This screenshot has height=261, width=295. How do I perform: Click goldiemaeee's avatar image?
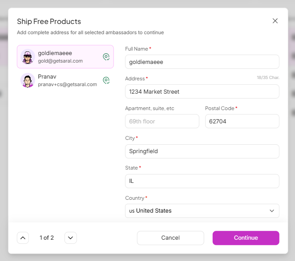[28, 57]
